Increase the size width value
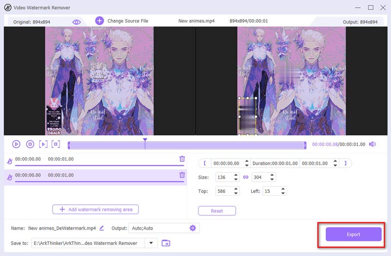The height and width of the screenshot is (256, 391). point(236,175)
